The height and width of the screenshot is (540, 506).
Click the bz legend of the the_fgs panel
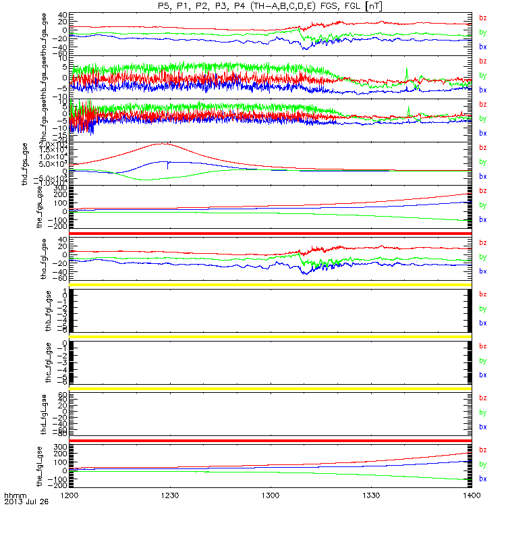click(483, 191)
